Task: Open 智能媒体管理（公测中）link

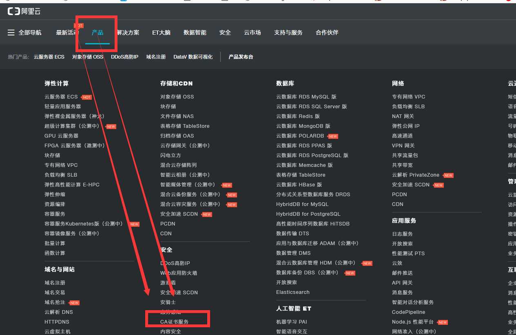Action: (188, 185)
